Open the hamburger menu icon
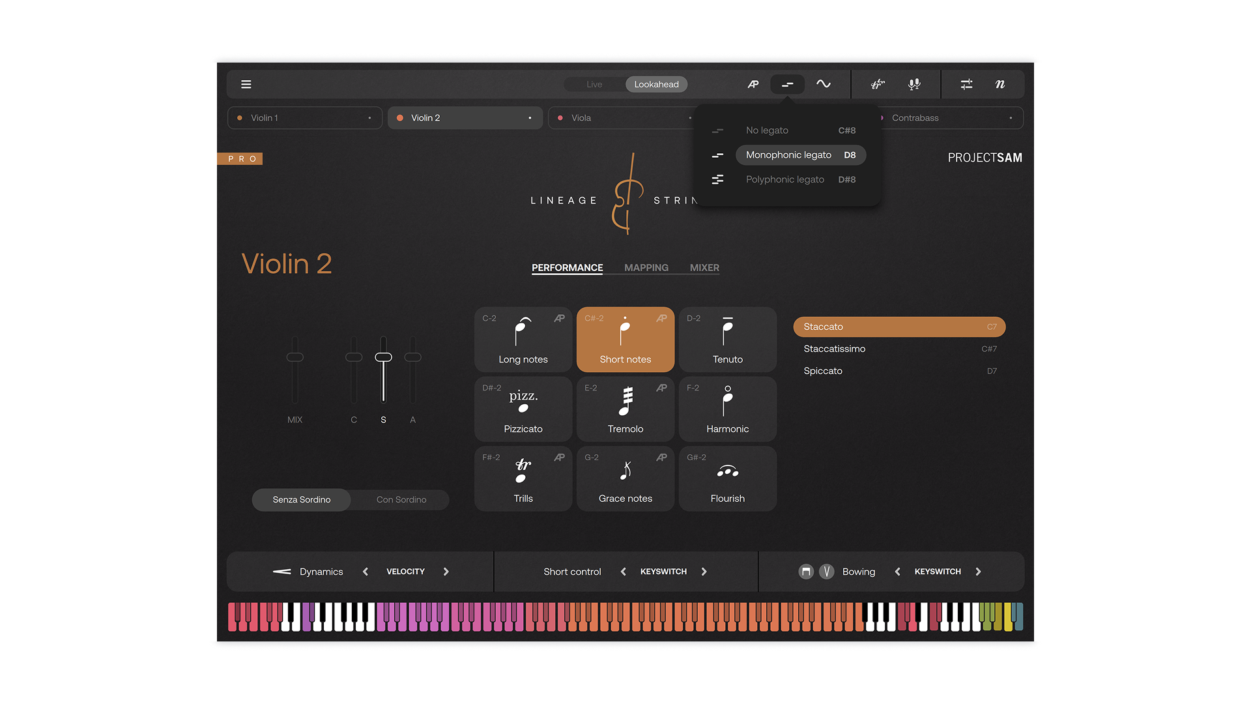1251x704 pixels. (x=246, y=84)
